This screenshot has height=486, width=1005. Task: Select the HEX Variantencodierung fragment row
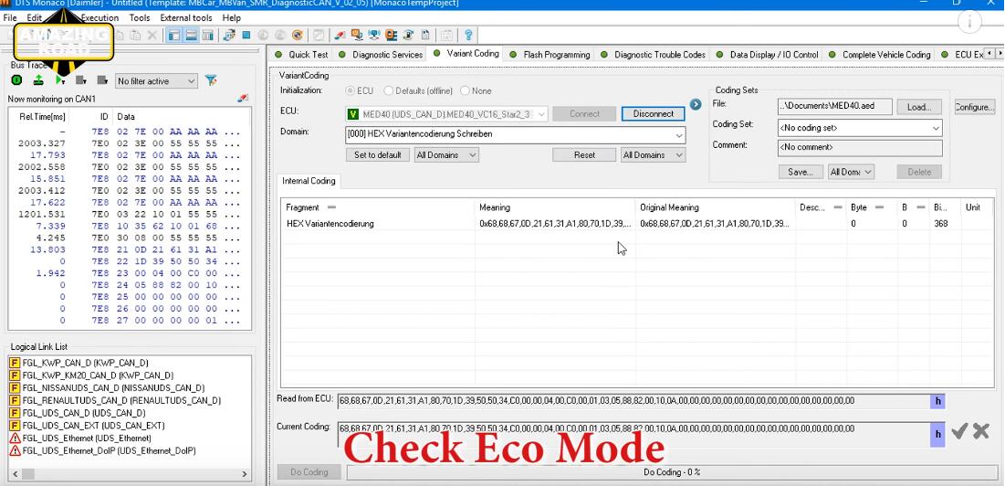[x=636, y=224]
